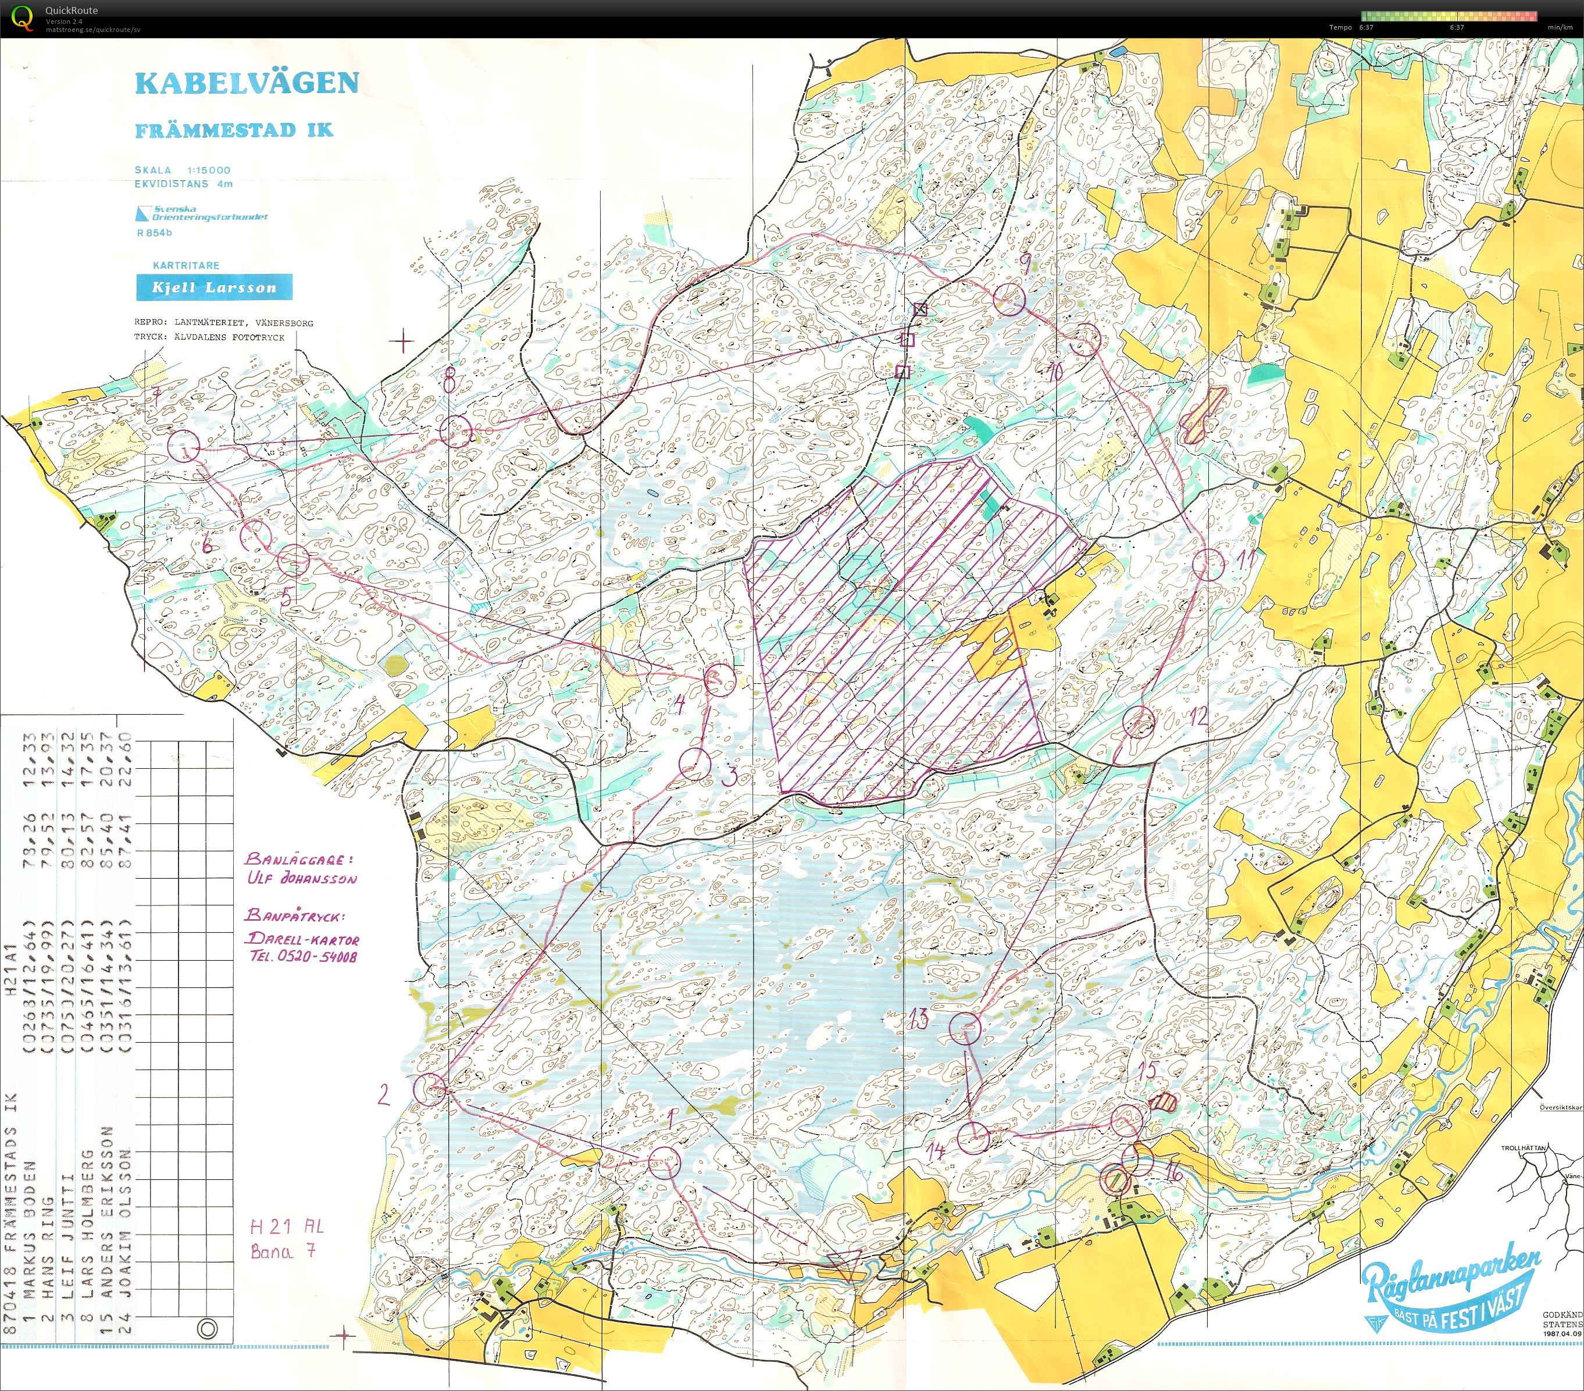Click the 'H 21 AL' class label
The image size is (1584, 1391).
pos(287,1226)
